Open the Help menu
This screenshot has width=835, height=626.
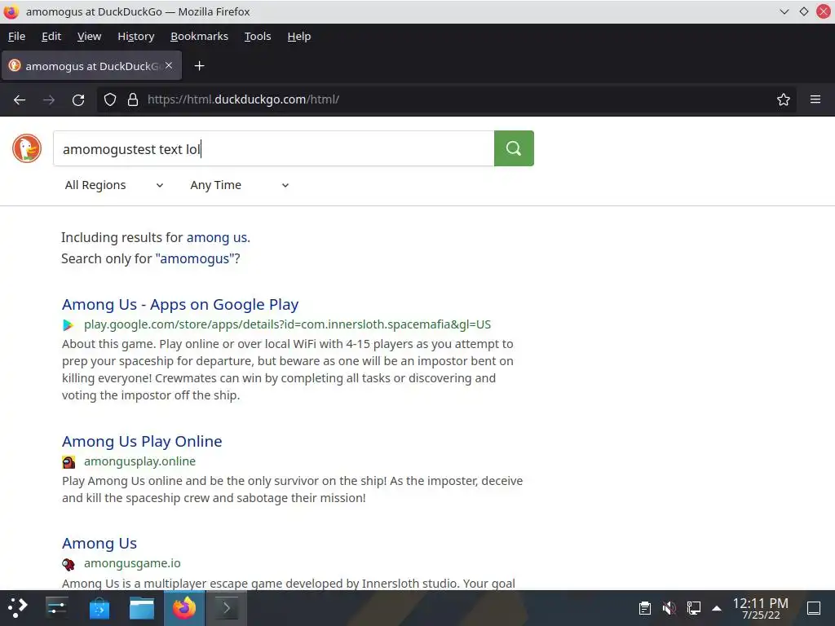pos(298,36)
